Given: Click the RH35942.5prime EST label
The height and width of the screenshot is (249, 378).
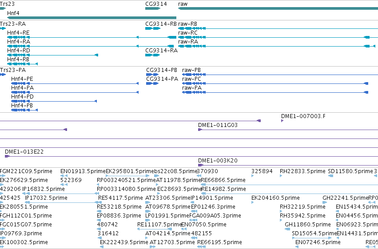Looking at the screenshot, I should tap(302, 216).
